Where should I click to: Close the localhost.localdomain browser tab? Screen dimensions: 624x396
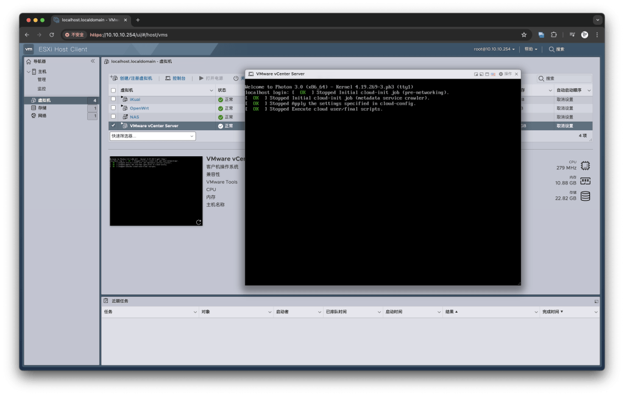126,20
